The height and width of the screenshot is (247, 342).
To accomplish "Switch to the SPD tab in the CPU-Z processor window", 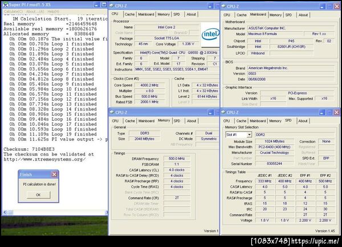I will [177, 14].
